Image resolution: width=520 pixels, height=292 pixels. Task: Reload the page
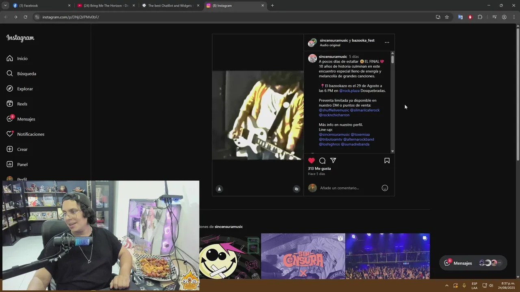25,17
